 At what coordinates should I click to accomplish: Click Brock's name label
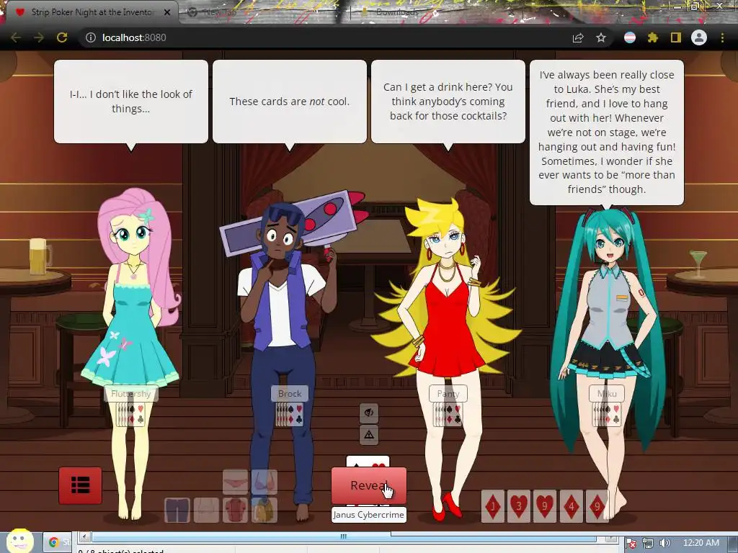[290, 394]
